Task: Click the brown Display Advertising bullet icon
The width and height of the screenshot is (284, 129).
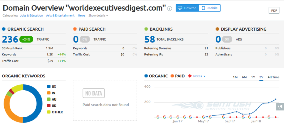Action: pyautogui.click(x=217, y=29)
